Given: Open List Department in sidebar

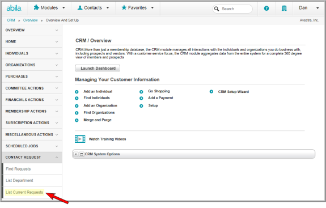Looking at the screenshot, I should coord(19,181).
